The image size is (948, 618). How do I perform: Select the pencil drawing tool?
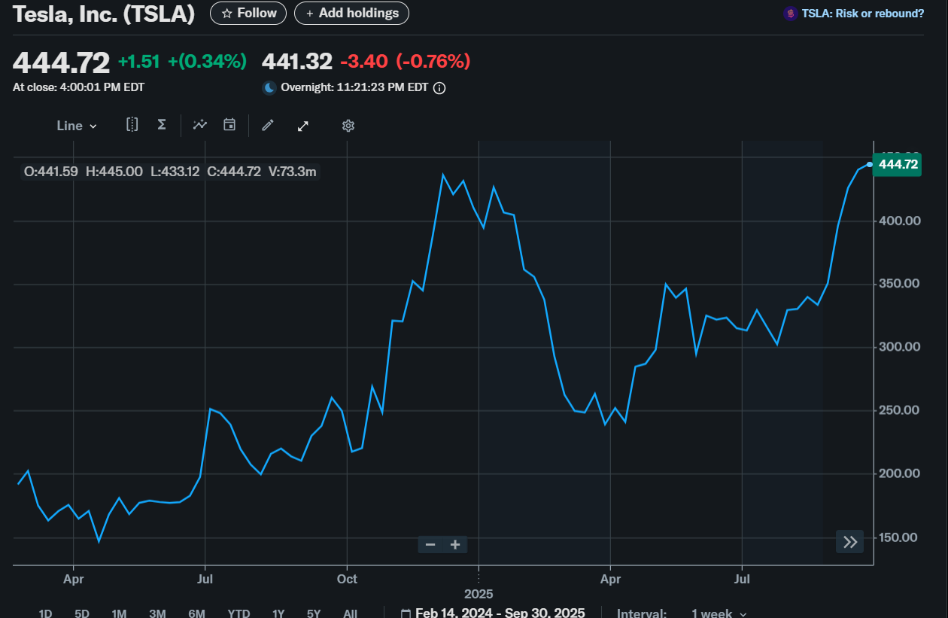[x=267, y=126]
